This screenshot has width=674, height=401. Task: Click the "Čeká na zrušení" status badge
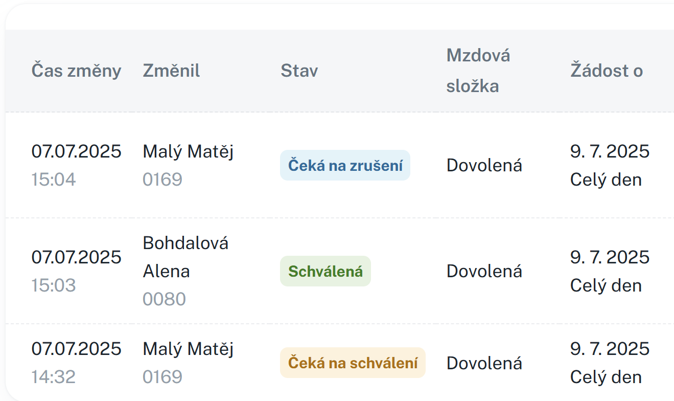click(x=345, y=165)
